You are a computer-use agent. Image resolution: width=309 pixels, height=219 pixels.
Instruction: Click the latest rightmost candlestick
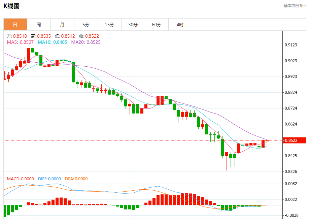click(x=267, y=140)
